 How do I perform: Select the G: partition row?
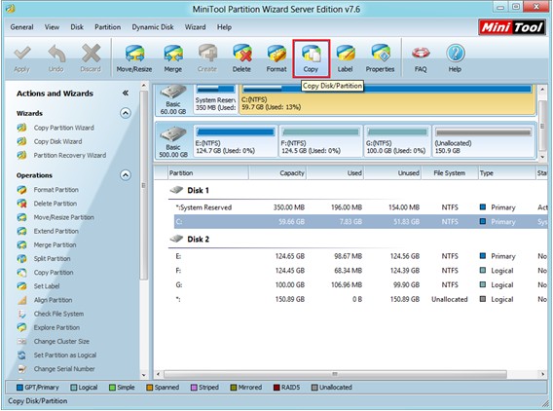point(360,284)
